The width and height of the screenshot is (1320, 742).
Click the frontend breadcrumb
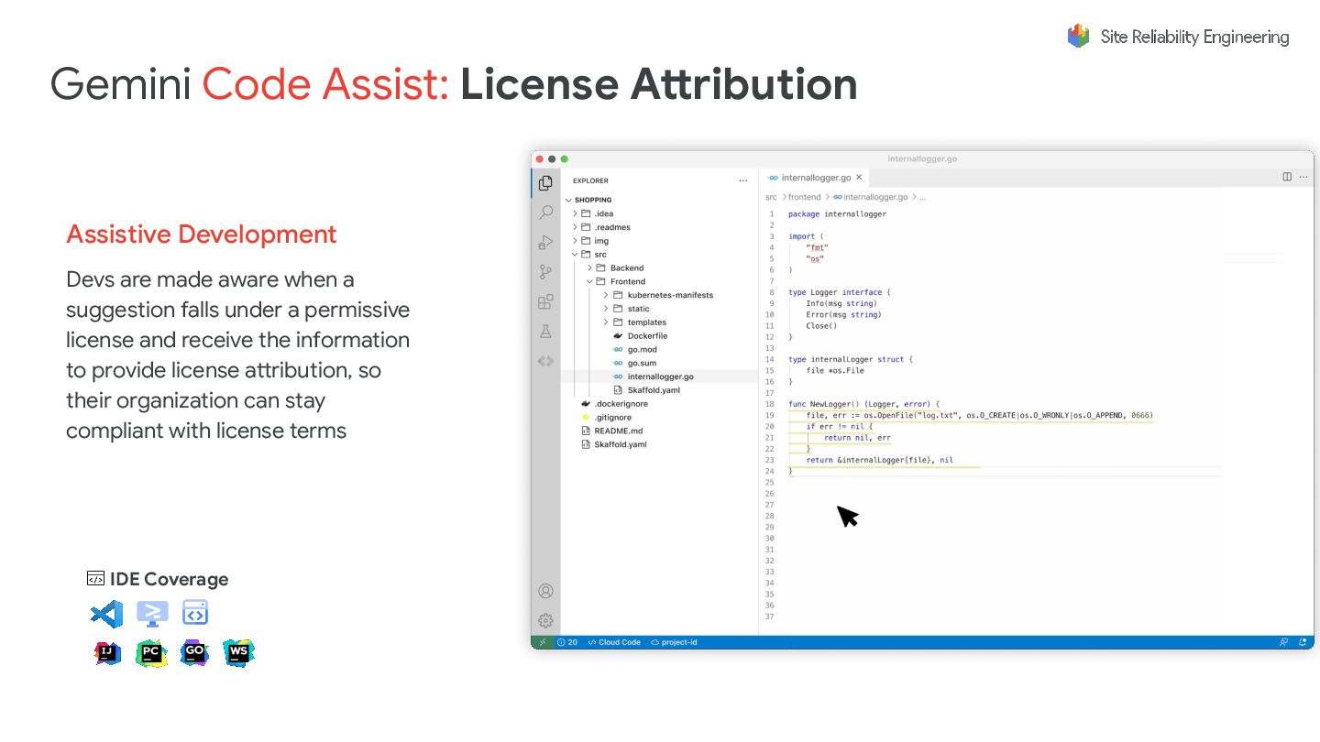[x=804, y=197]
